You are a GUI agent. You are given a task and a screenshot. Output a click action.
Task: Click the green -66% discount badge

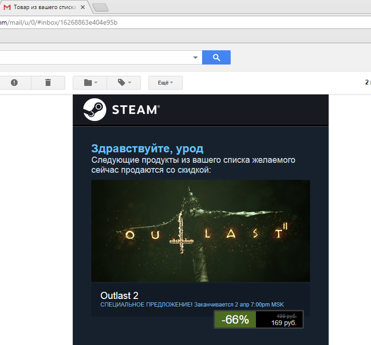(235, 319)
